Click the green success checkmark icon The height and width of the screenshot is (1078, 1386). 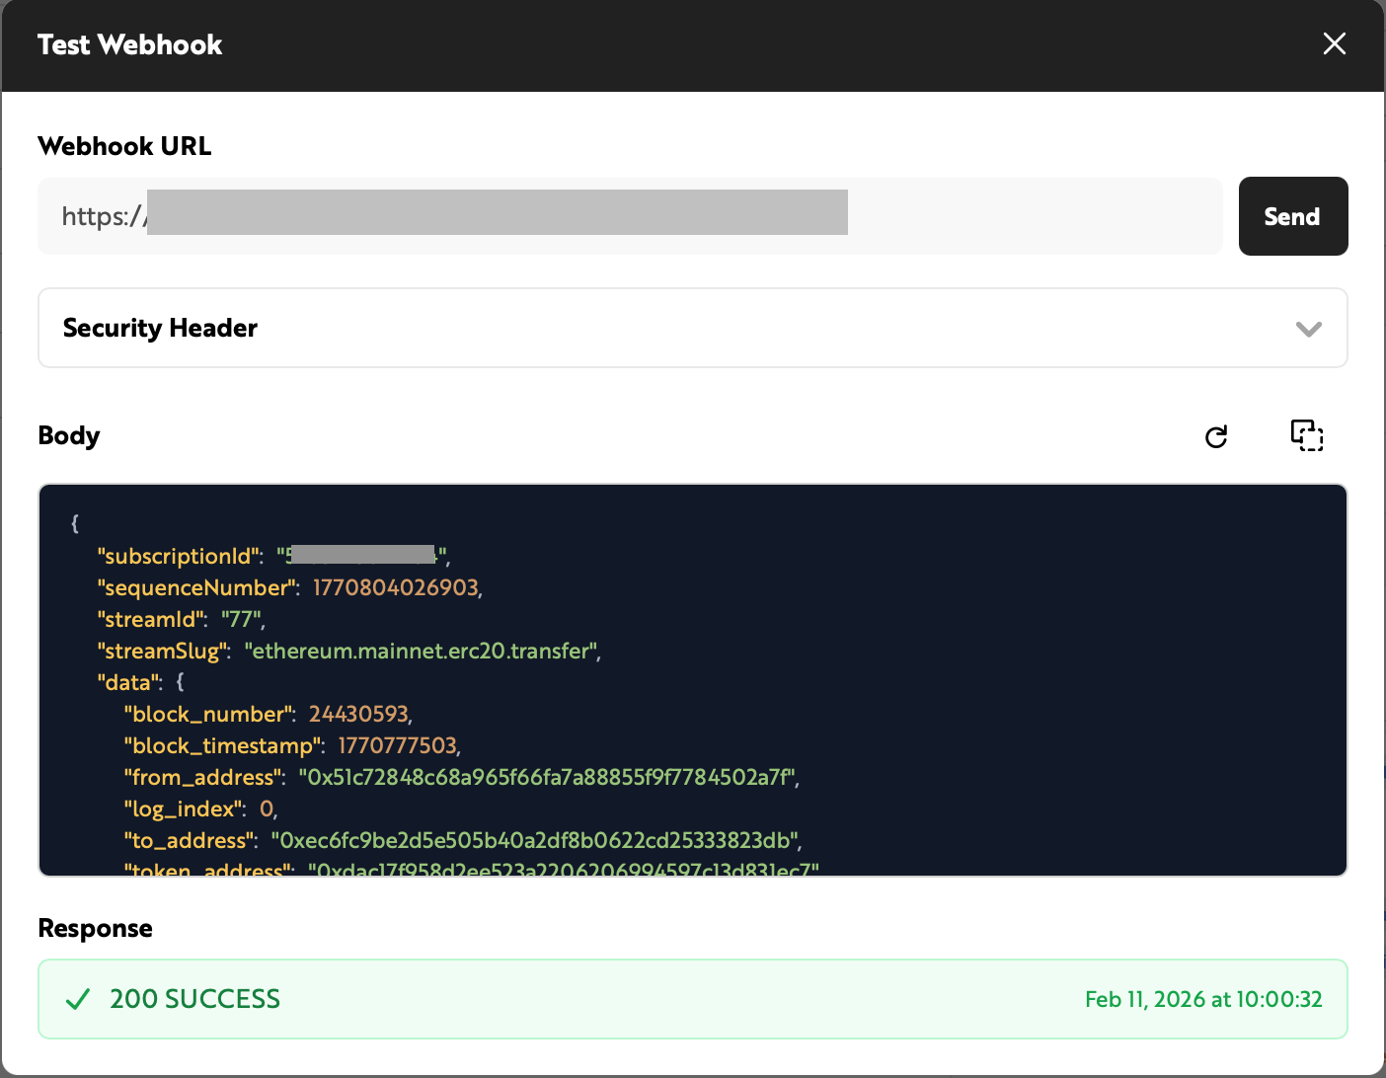[x=78, y=1000]
